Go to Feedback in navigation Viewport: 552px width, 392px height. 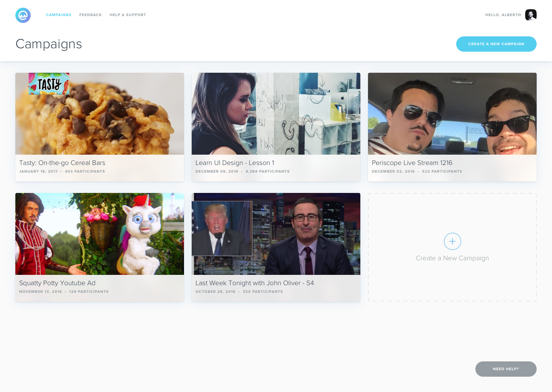coord(90,15)
